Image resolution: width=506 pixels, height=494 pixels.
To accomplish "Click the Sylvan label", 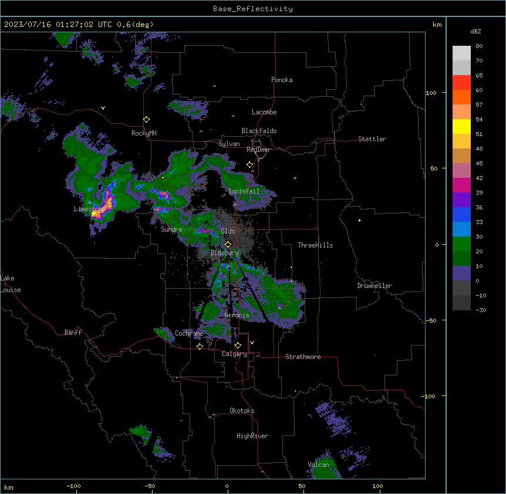I will (229, 144).
